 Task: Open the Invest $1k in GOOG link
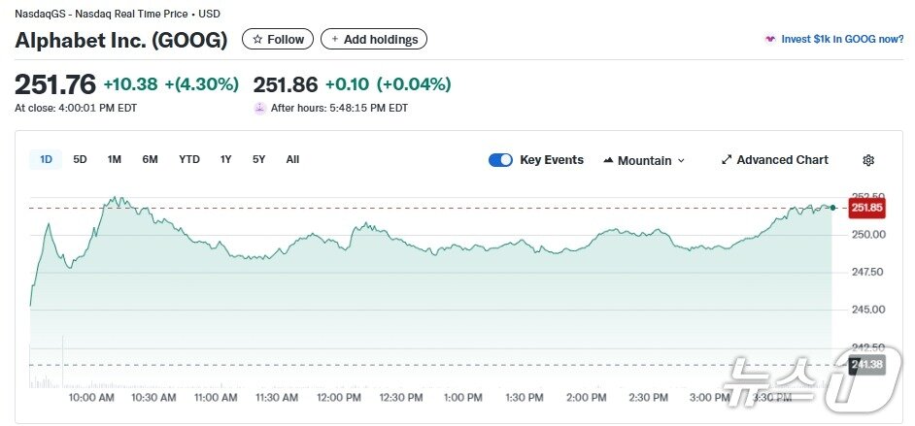[x=842, y=40]
